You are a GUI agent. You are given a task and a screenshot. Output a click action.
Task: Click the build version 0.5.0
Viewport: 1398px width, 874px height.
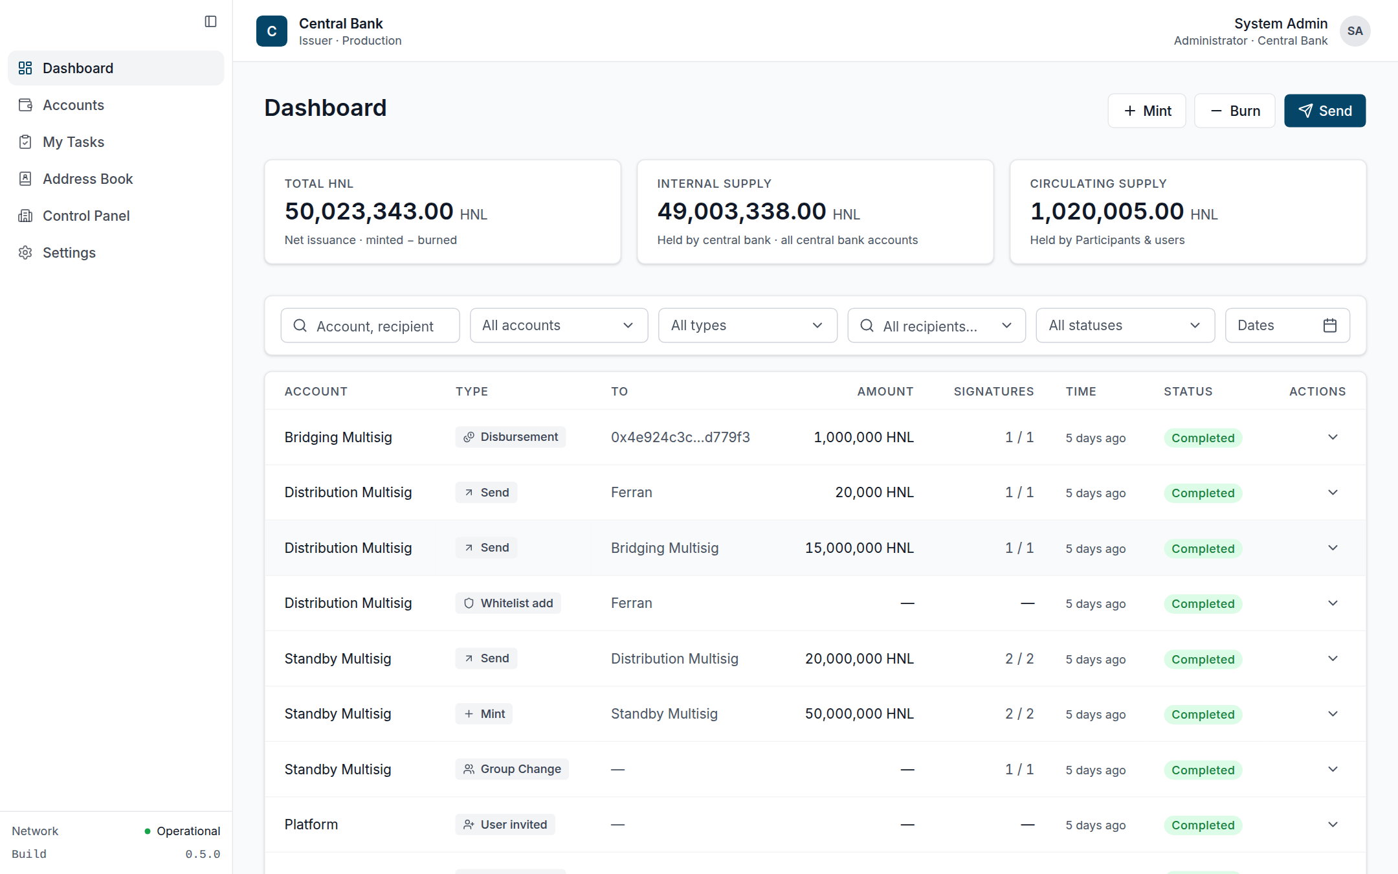203,854
